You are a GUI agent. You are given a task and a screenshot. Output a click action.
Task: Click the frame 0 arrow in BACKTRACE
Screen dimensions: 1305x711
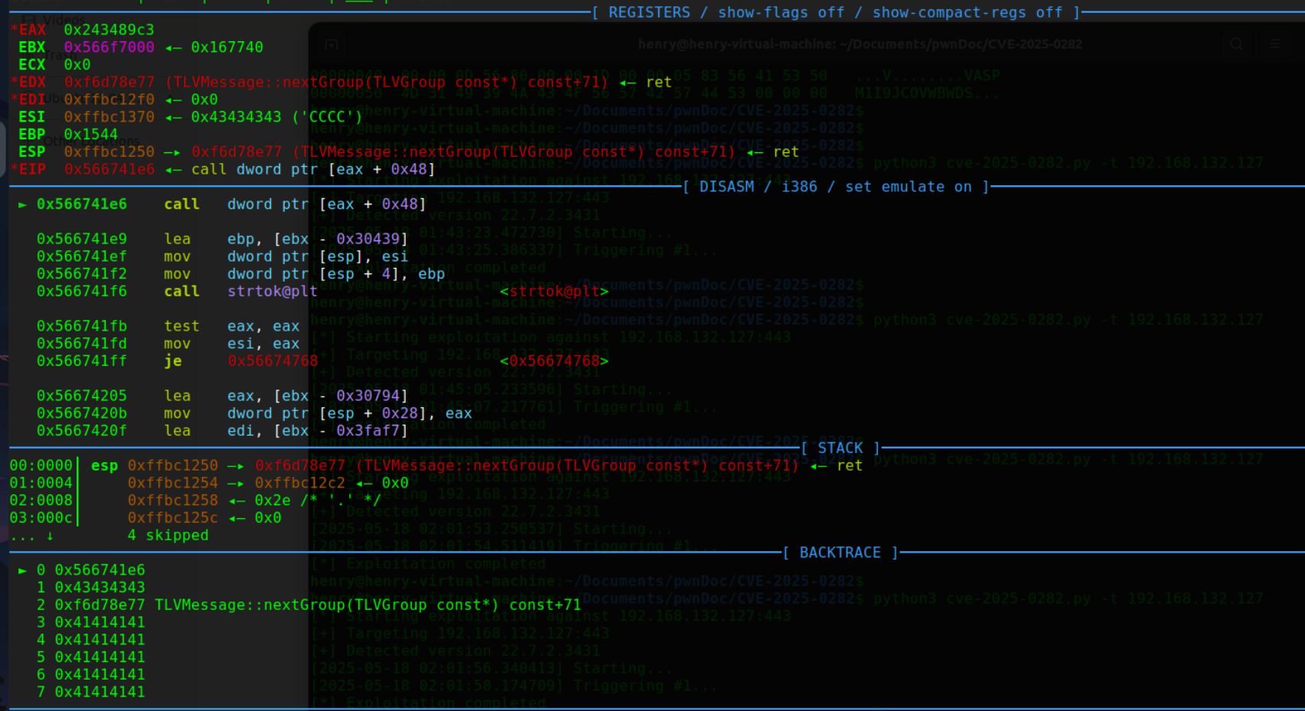click(x=22, y=570)
